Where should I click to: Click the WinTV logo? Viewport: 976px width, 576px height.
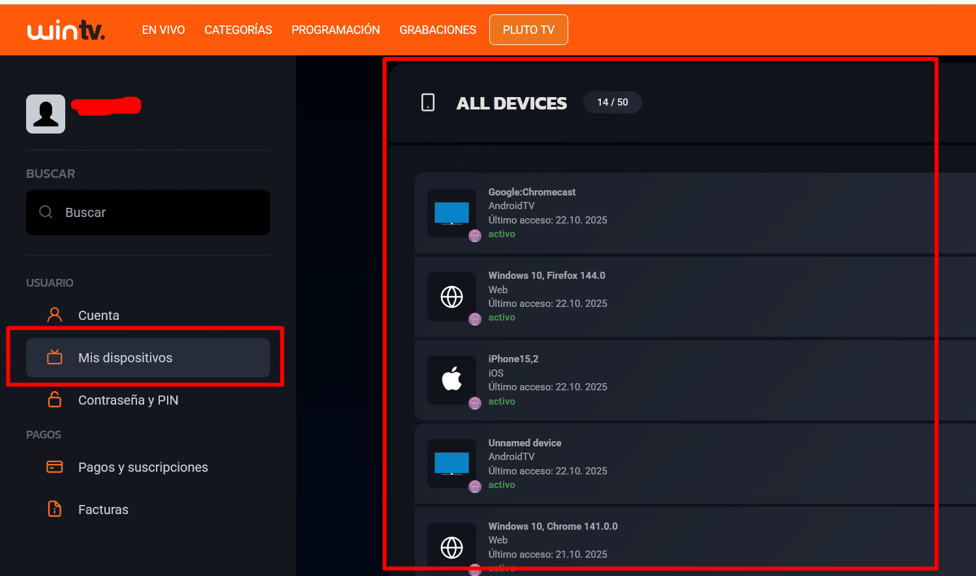tap(66, 30)
